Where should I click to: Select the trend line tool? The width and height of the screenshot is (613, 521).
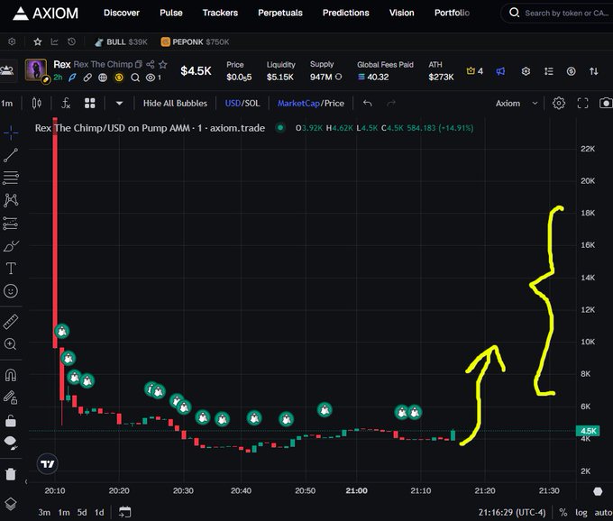pyautogui.click(x=11, y=155)
